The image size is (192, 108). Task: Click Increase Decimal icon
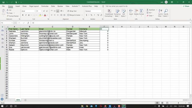click(x=98, y=15)
